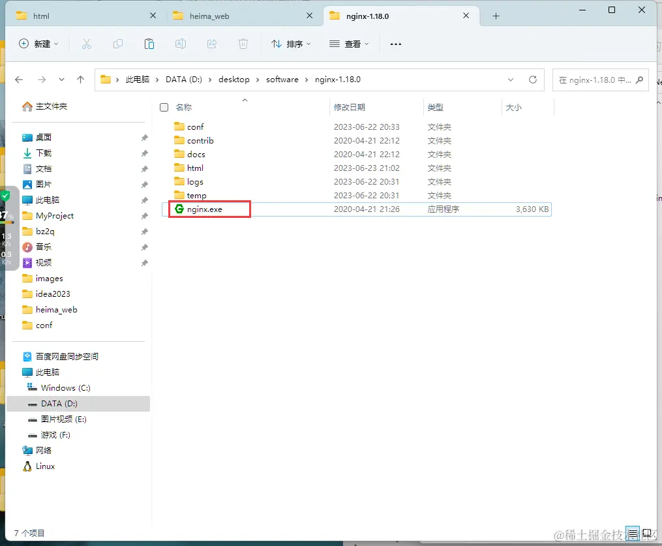Expand chevron after software in breadcrumb
This screenshot has height=546, width=662.
[x=307, y=80]
